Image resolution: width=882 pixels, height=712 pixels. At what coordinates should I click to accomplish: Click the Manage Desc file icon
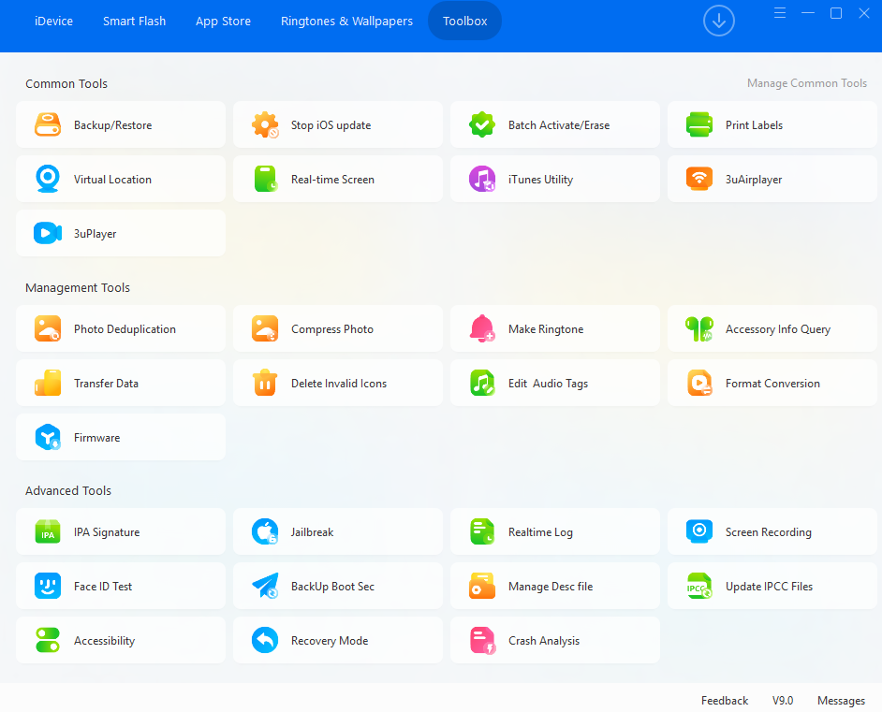[482, 586]
